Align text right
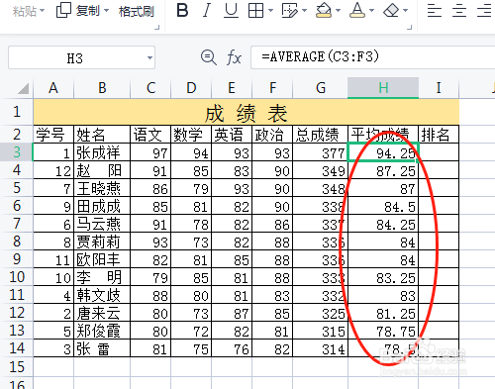 [x=484, y=10]
